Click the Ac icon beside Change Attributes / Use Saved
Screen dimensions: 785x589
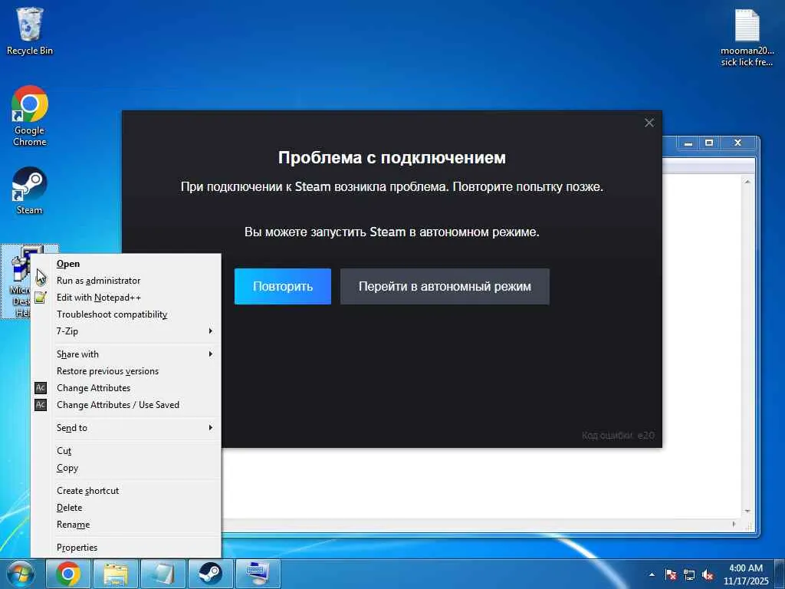[41, 405]
